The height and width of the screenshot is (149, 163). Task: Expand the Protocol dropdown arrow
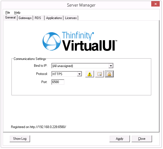pos(80,74)
